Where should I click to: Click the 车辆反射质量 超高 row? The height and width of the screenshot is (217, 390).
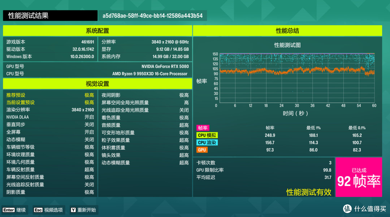pyautogui.click(x=50, y=169)
